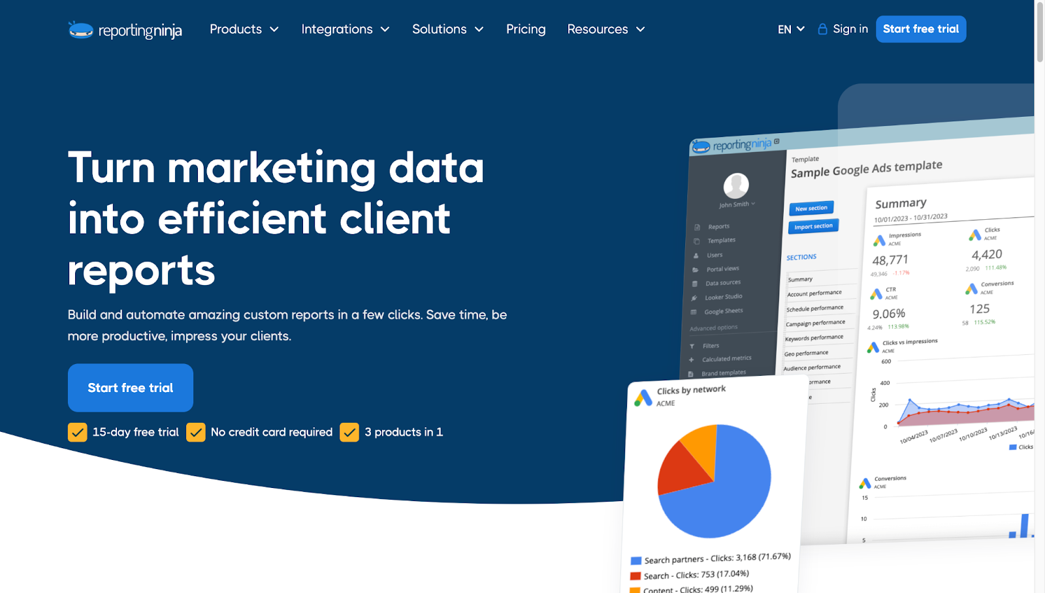Image resolution: width=1045 pixels, height=593 pixels.
Task: Select Brand templates in preview sidebar
Action: click(x=724, y=373)
